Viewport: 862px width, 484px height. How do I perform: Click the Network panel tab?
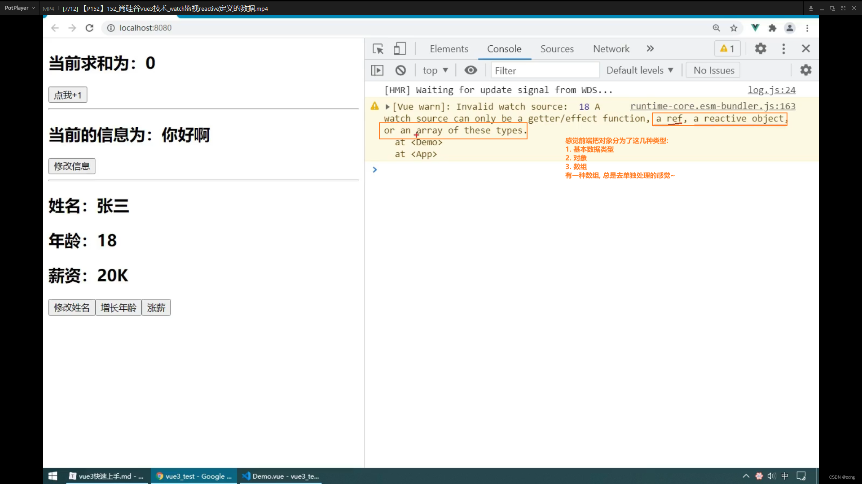(611, 48)
